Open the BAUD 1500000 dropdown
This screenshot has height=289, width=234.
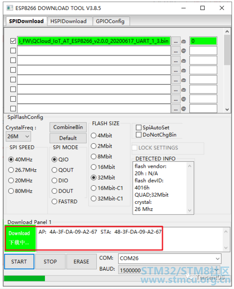tap(169, 270)
